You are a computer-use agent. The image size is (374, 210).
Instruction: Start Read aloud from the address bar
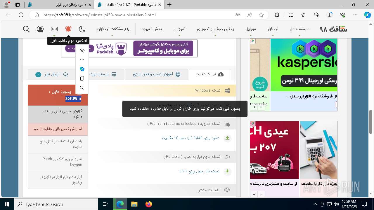(x=250, y=15)
